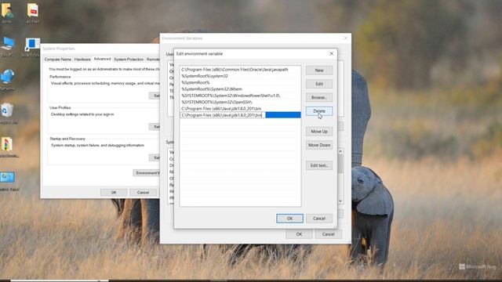This screenshot has height=282, width=502.
Task: Open System Protection tab in System Properties
Action: point(129,60)
